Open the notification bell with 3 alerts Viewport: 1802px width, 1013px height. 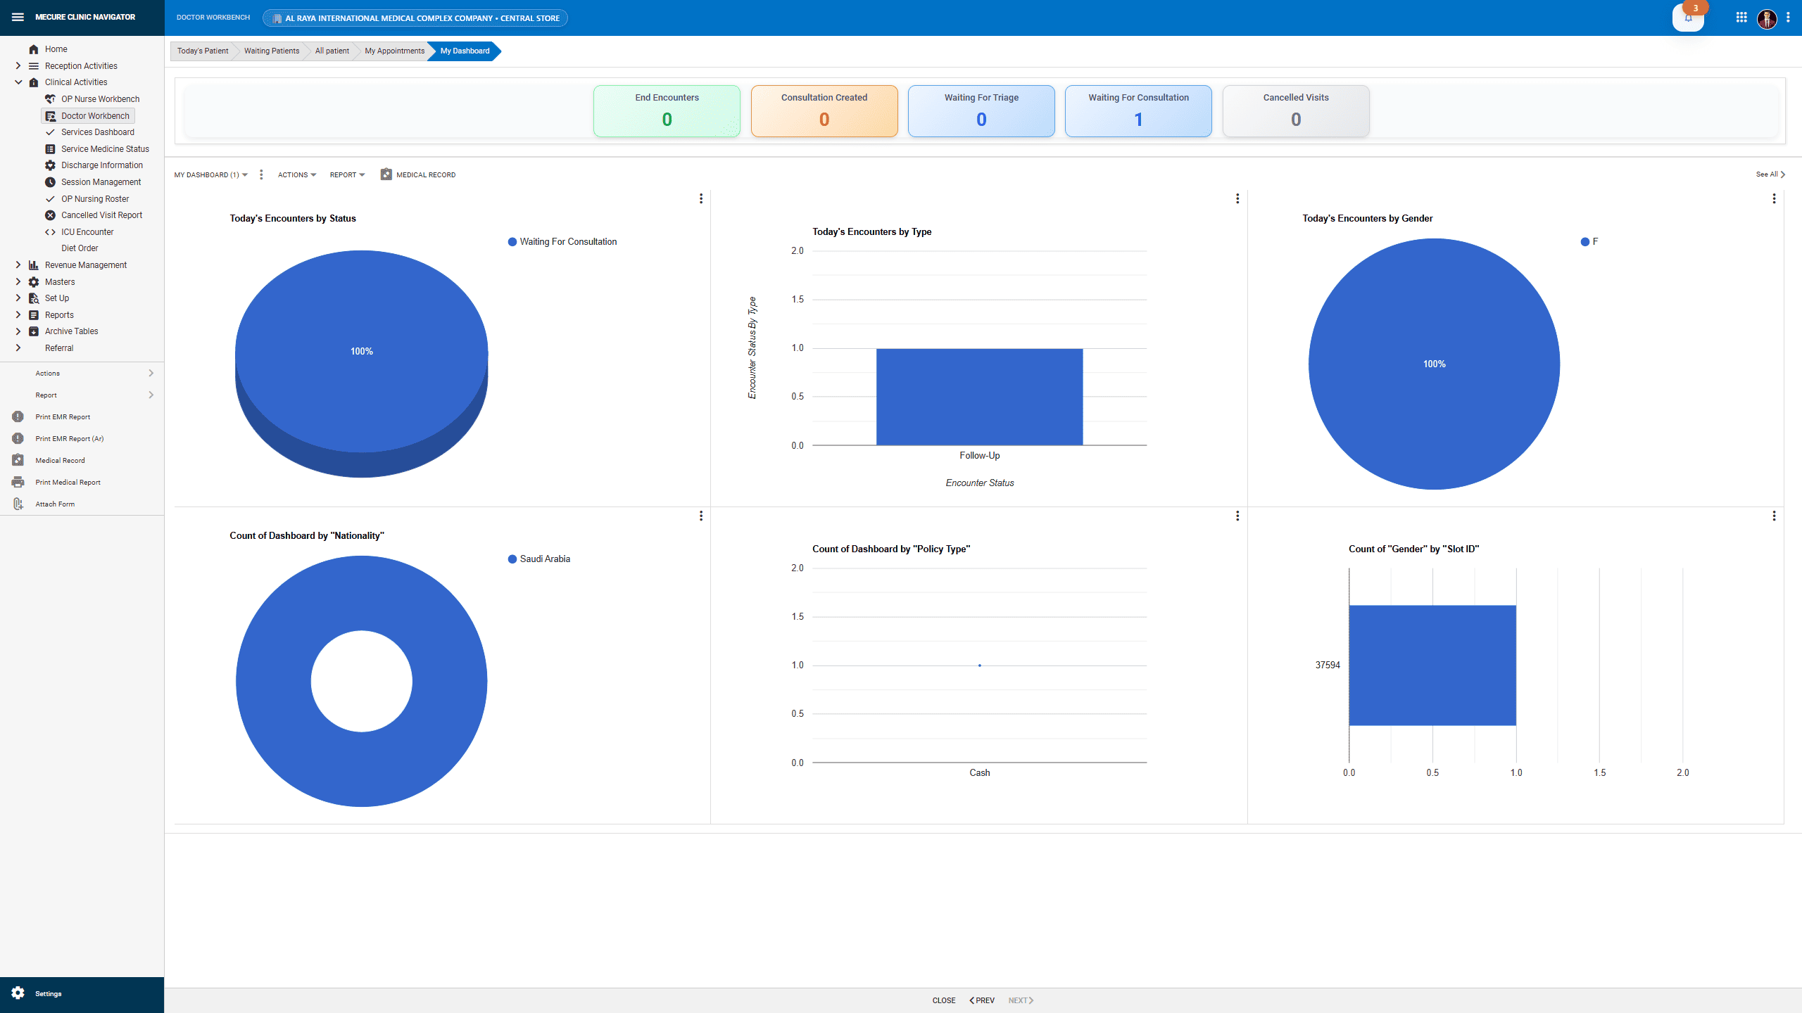1688,18
